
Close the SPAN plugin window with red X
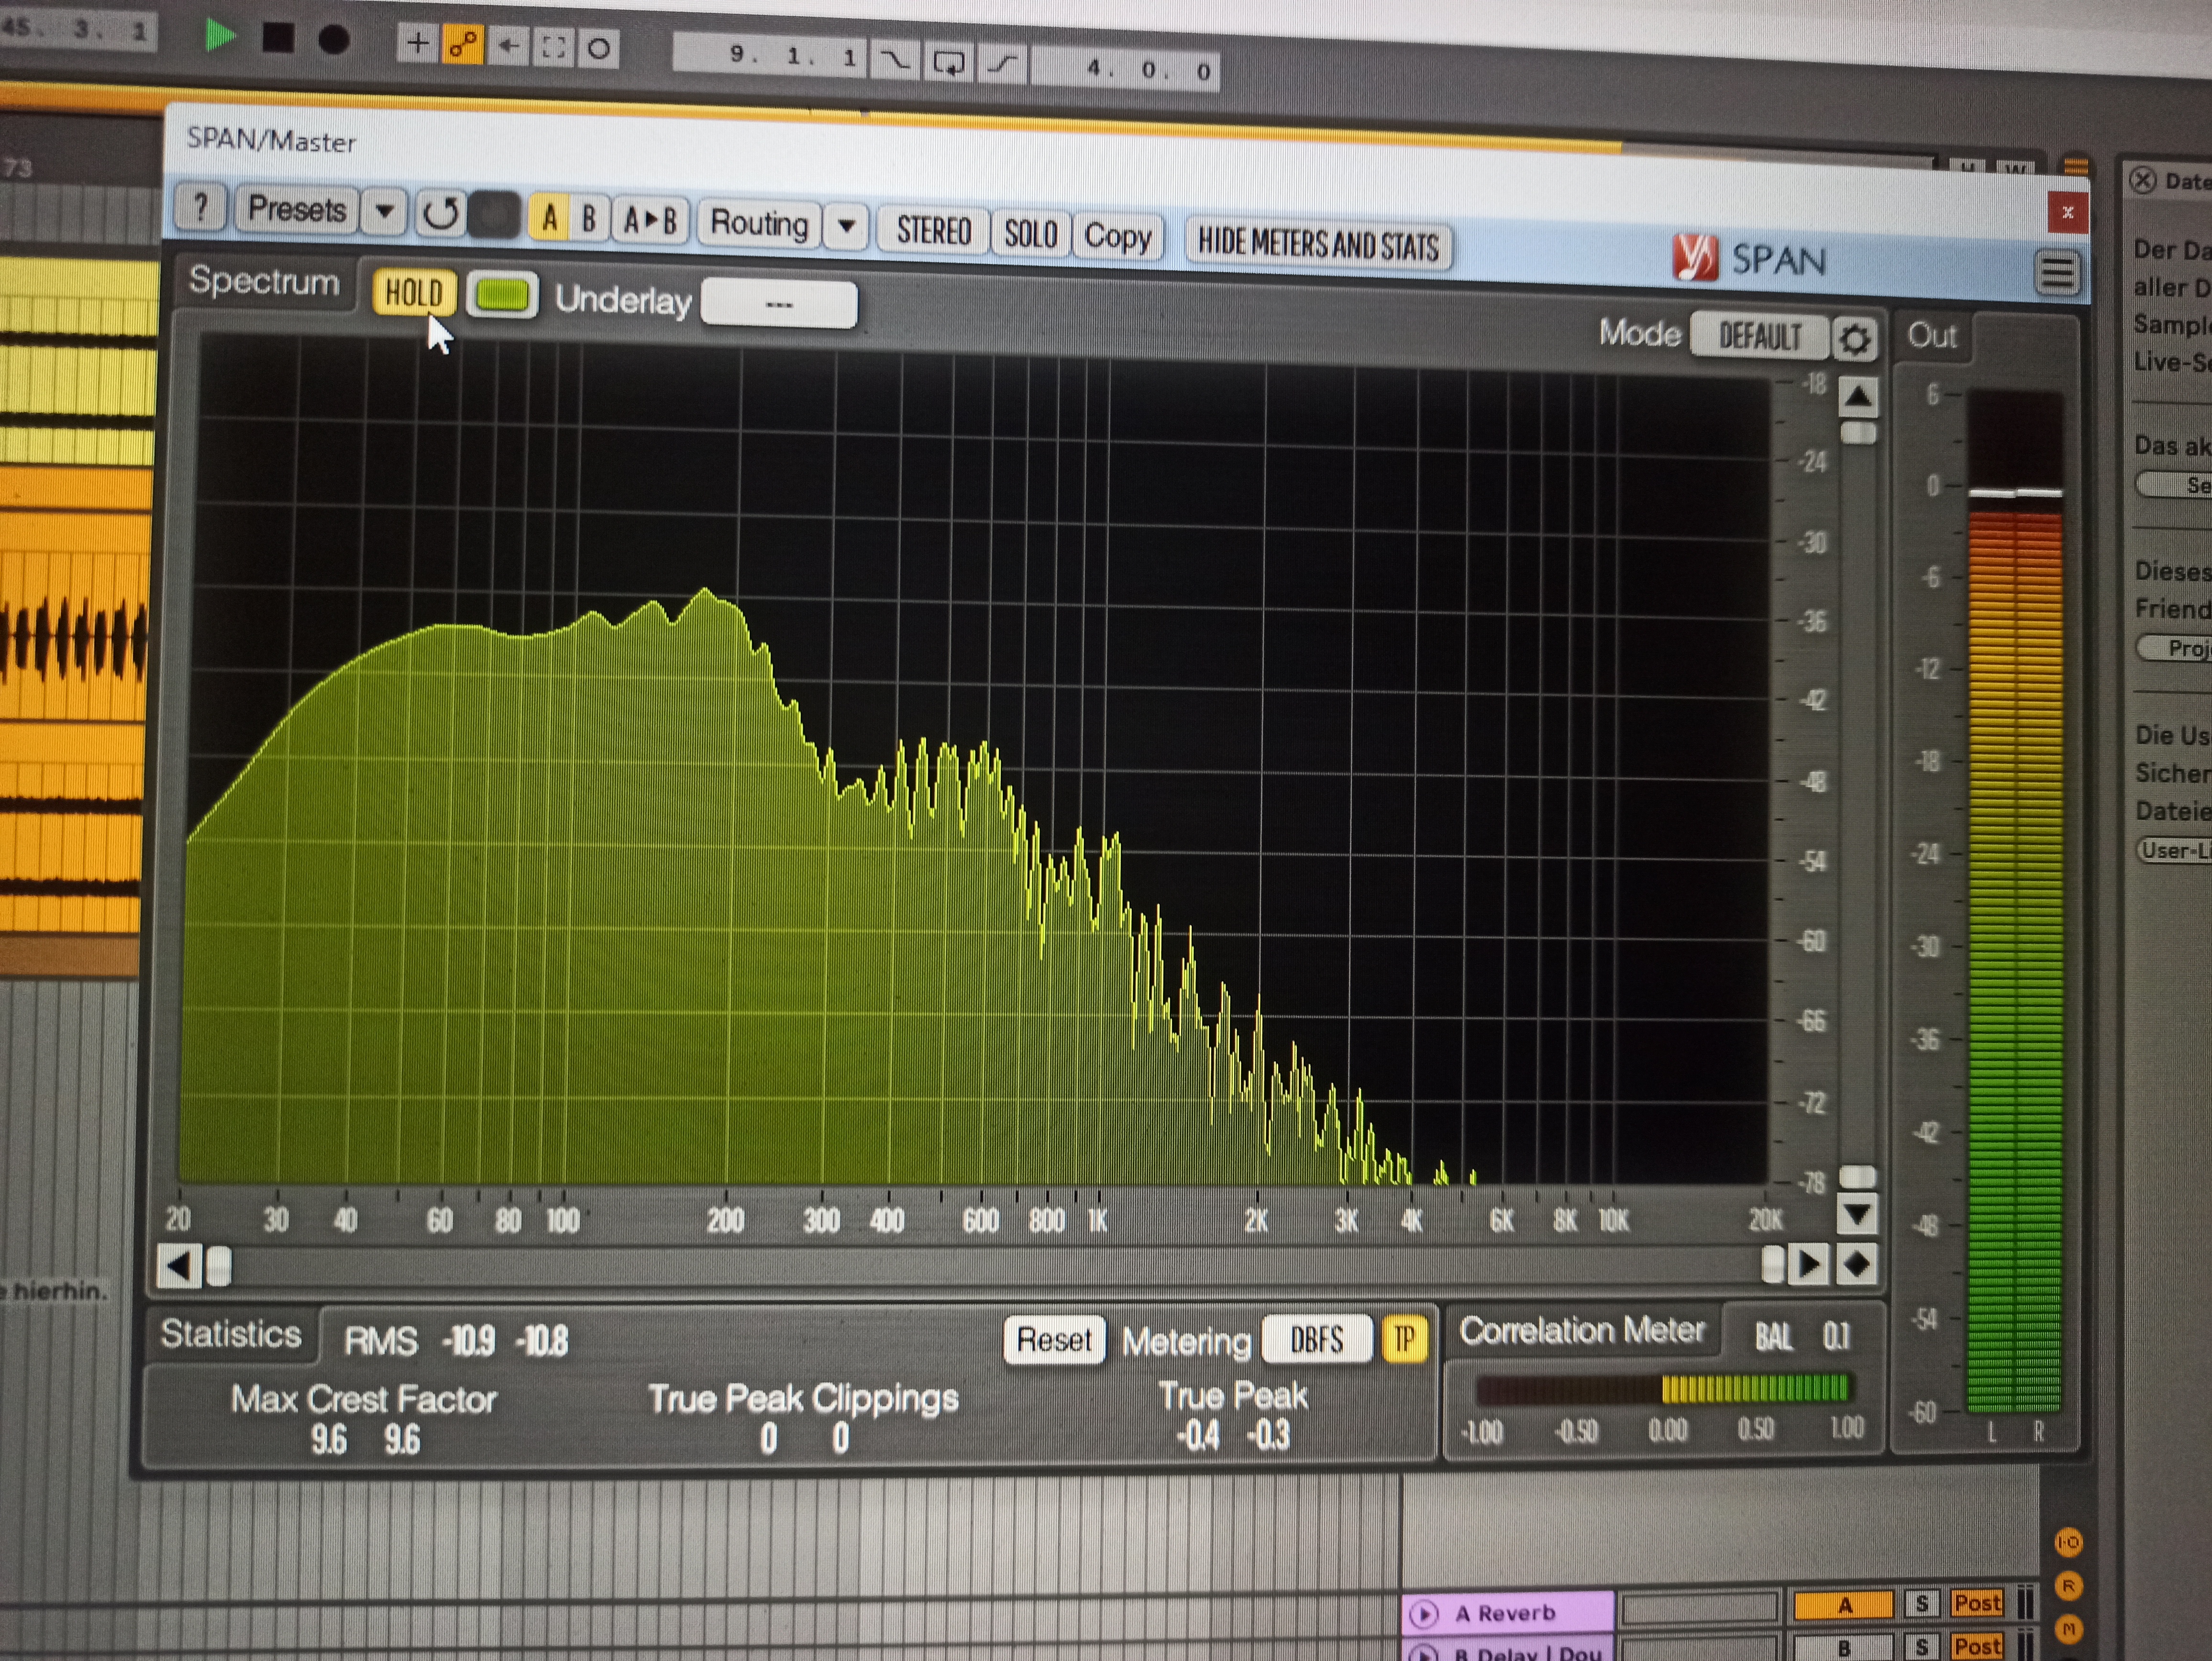[2067, 212]
